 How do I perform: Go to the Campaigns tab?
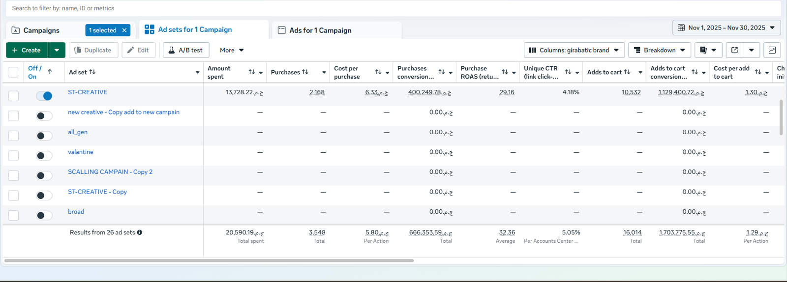tap(41, 30)
